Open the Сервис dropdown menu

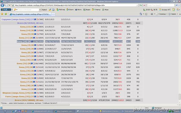pos(173,14)
